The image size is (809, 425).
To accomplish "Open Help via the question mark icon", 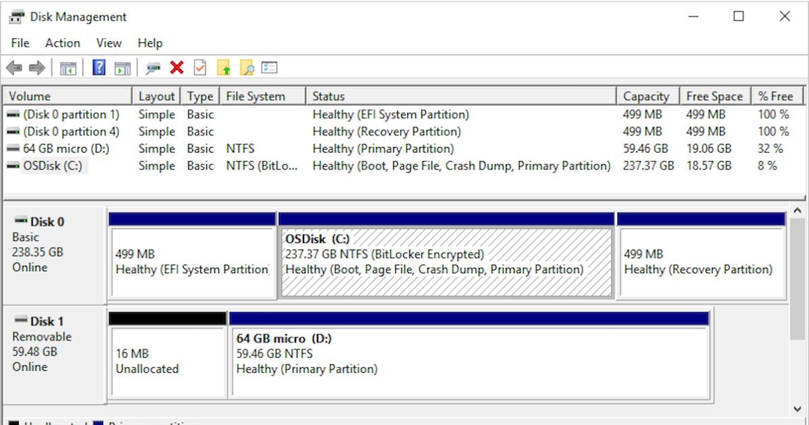I will tap(99, 67).
